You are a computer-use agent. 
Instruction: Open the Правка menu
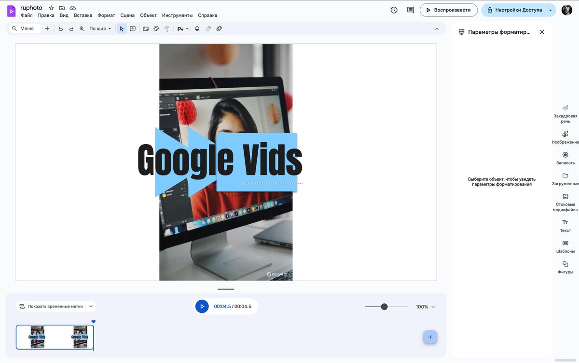(46, 15)
